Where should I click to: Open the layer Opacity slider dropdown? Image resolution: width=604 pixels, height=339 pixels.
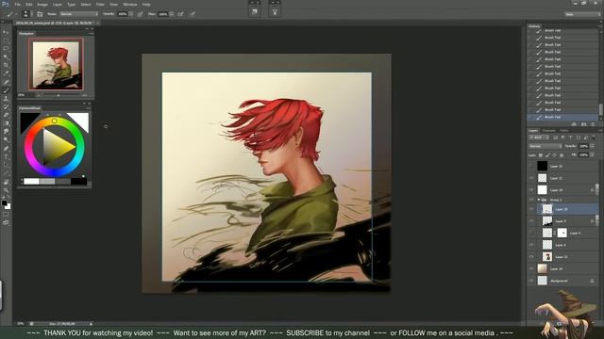click(x=593, y=147)
